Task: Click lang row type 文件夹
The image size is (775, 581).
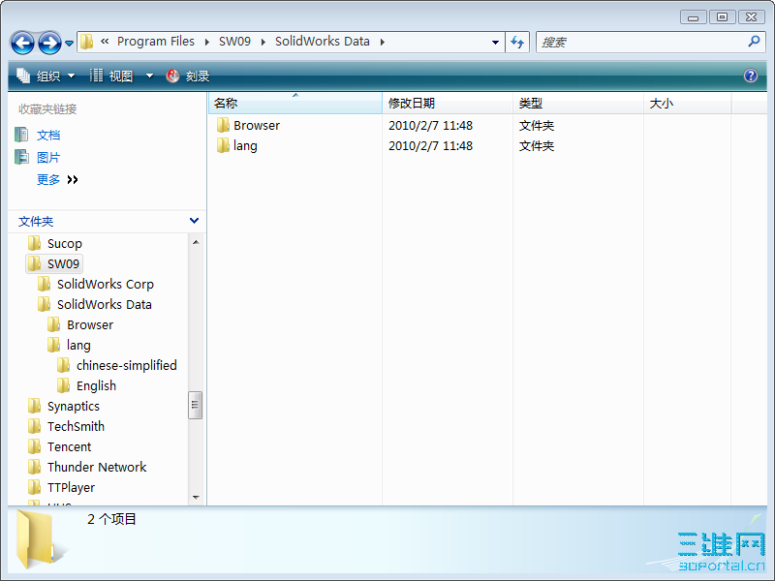Action: click(x=537, y=146)
